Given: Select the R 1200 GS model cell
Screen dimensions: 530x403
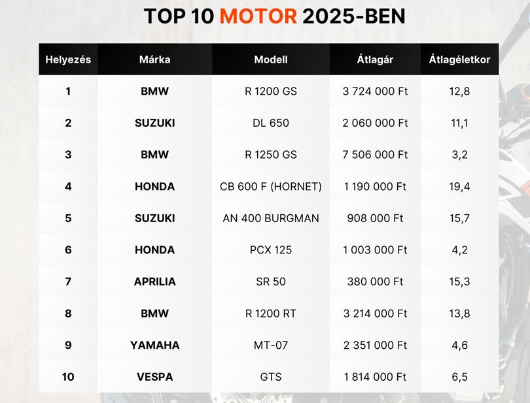Looking at the screenshot, I should 271,91.
